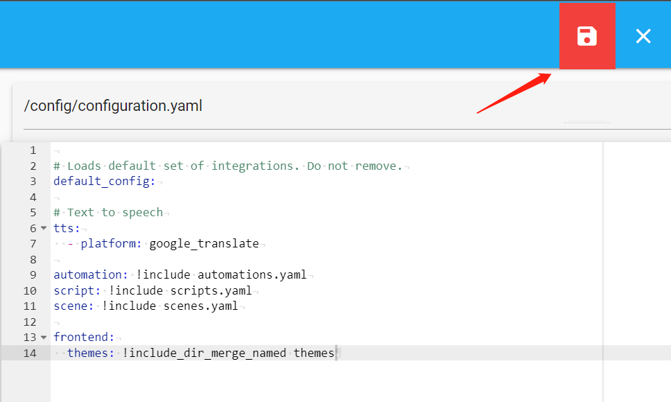
Task: Click the scenes.yaml include filename
Action: pos(201,306)
